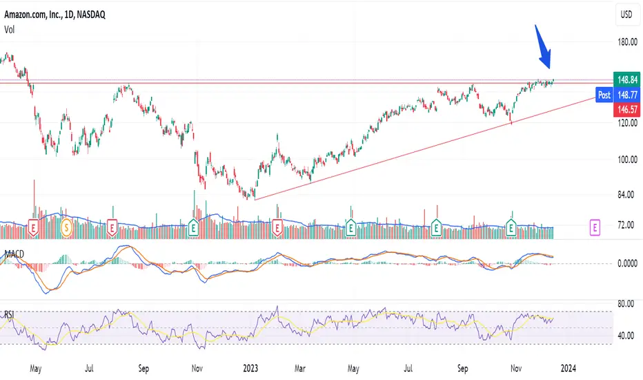Select the Vol indicator label
This screenshot has height=380, width=643.
tap(9, 30)
